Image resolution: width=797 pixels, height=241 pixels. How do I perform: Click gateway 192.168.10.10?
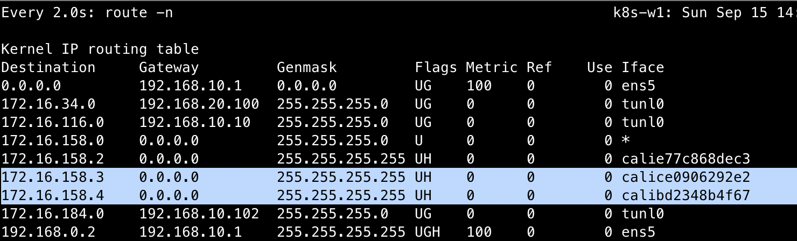[x=195, y=122]
